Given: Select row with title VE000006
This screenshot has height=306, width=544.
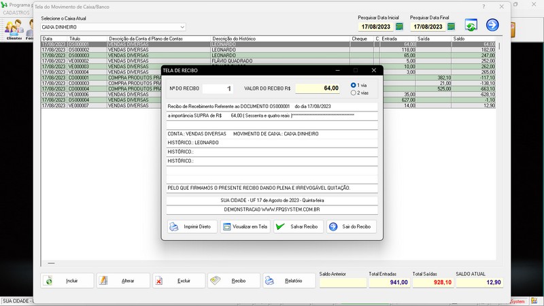Looking at the screenshot, I should click(x=268, y=95).
